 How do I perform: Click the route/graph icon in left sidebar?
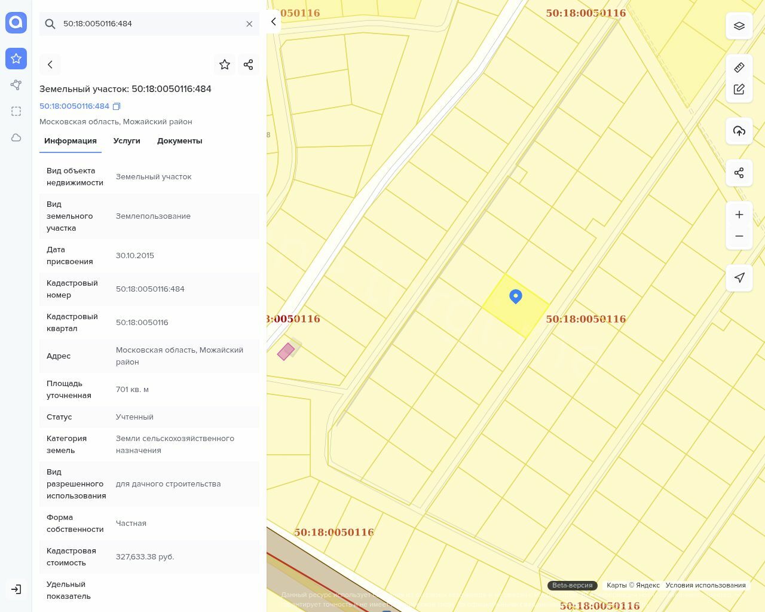point(16,85)
